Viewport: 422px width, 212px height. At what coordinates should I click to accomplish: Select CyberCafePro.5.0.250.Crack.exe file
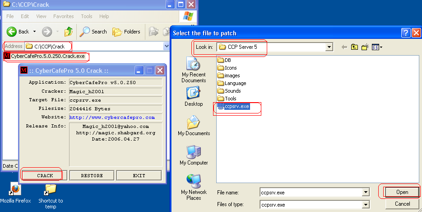(44, 57)
